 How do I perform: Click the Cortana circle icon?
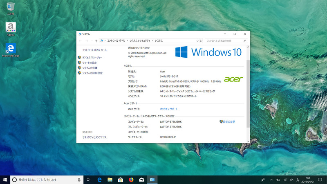pos(14,180)
